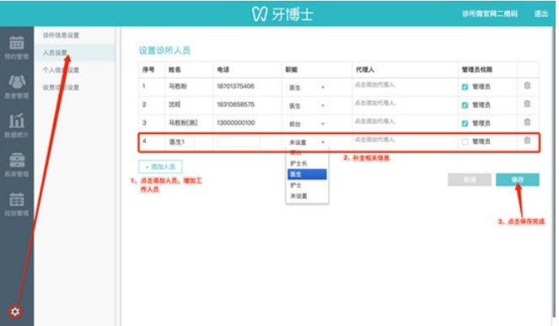The height and width of the screenshot is (326, 559).
Task: Open 职能 dropdown for row 1 马胜盼
Action: point(307,88)
